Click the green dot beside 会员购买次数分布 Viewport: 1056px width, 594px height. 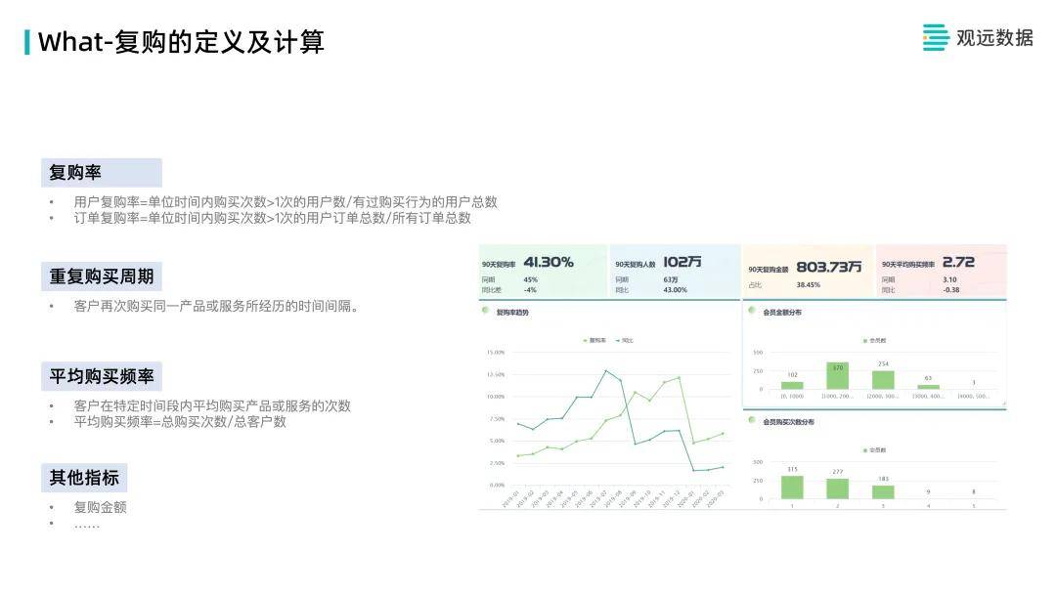coord(751,421)
